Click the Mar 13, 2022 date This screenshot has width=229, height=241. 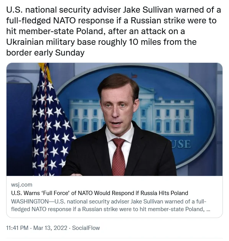click(x=50, y=228)
